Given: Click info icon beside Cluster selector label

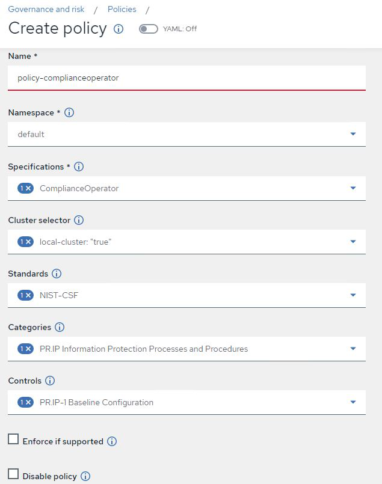Looking at the screenshot, I should click(x=79, y=220).
